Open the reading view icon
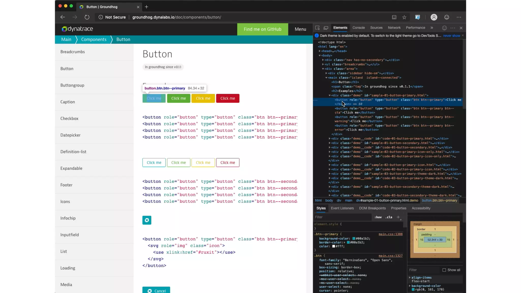 click(394, 17)
